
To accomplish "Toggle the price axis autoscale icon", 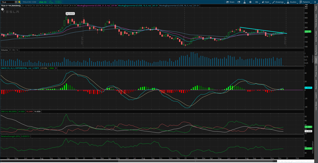I will pyautogui.click(x=306, y=5).
